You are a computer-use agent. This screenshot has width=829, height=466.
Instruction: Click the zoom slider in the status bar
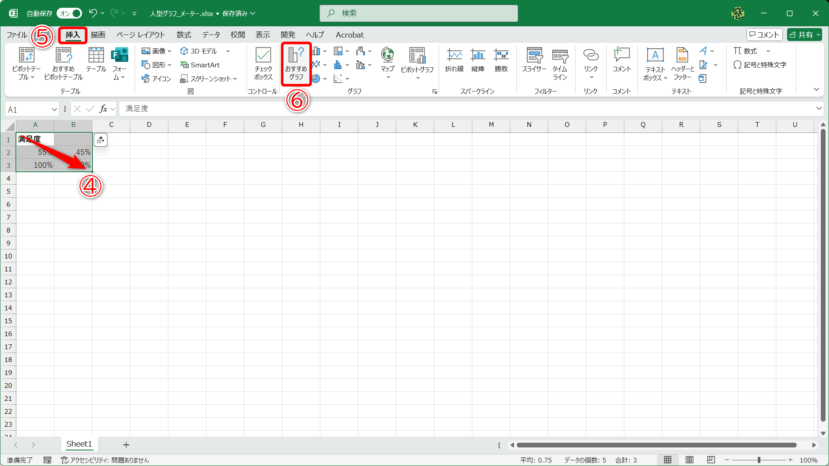pos(759,460)
